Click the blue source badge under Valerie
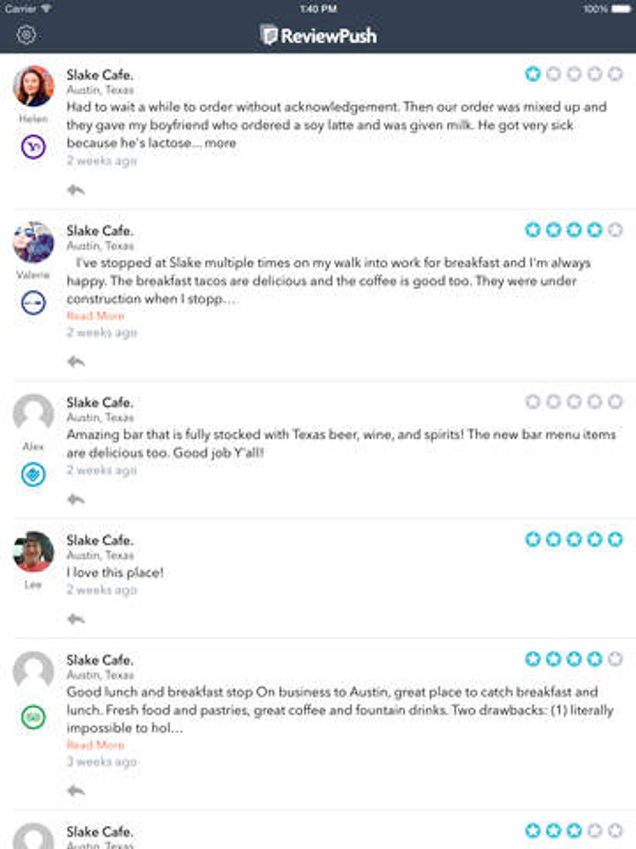636x849 pixels. [33, 303]
